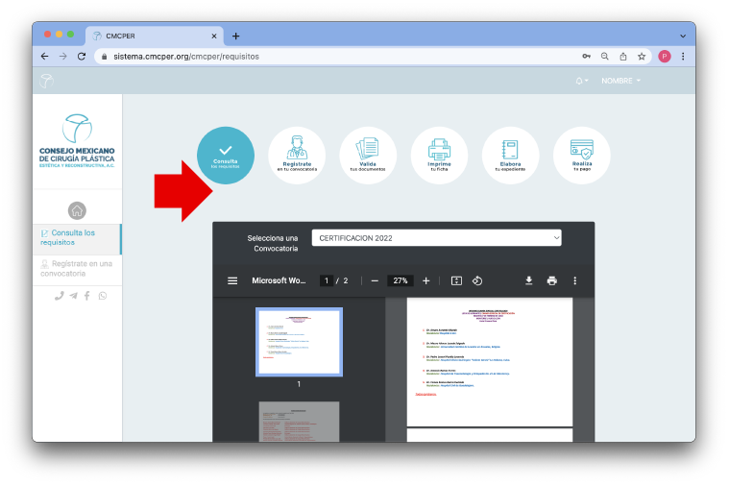This screenshot has height=485, width=729.
Task: Click the 27% zoom level field
Action: tap(401, 280)
